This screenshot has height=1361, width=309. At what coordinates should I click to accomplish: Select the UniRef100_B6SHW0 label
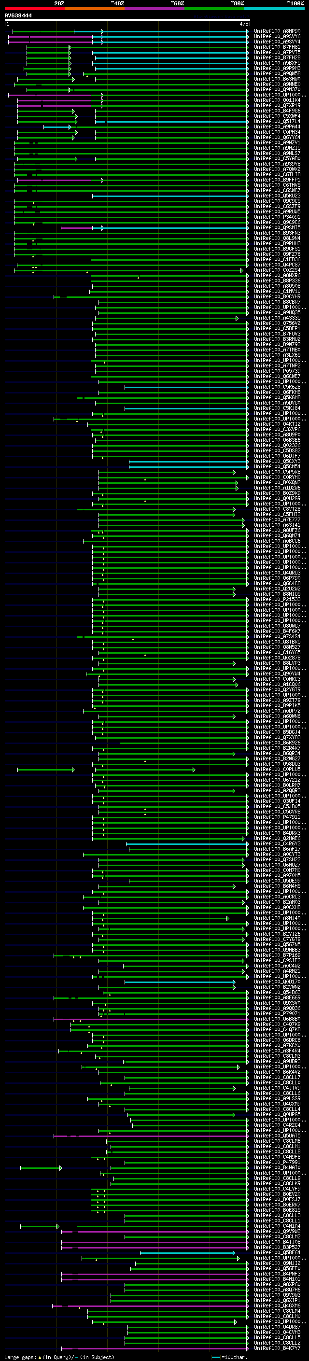pos(277,79)
